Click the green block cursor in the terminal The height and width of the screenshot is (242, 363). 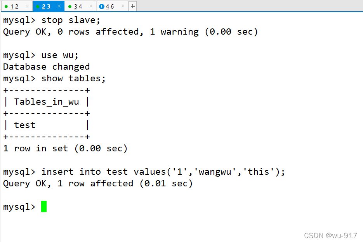(43, 207)
